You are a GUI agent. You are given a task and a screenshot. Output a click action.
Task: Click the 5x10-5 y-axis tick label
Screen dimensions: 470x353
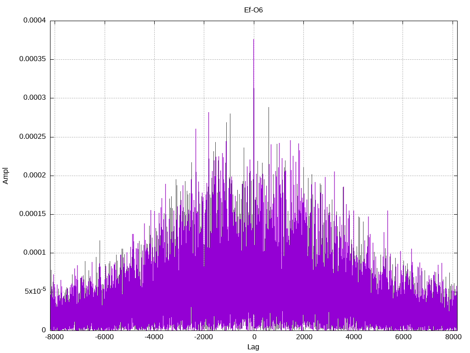coord(35,290)
